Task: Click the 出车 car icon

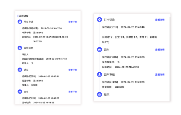Action: click(20, 92)
